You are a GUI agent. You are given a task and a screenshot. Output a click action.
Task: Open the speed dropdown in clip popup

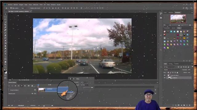87,85
